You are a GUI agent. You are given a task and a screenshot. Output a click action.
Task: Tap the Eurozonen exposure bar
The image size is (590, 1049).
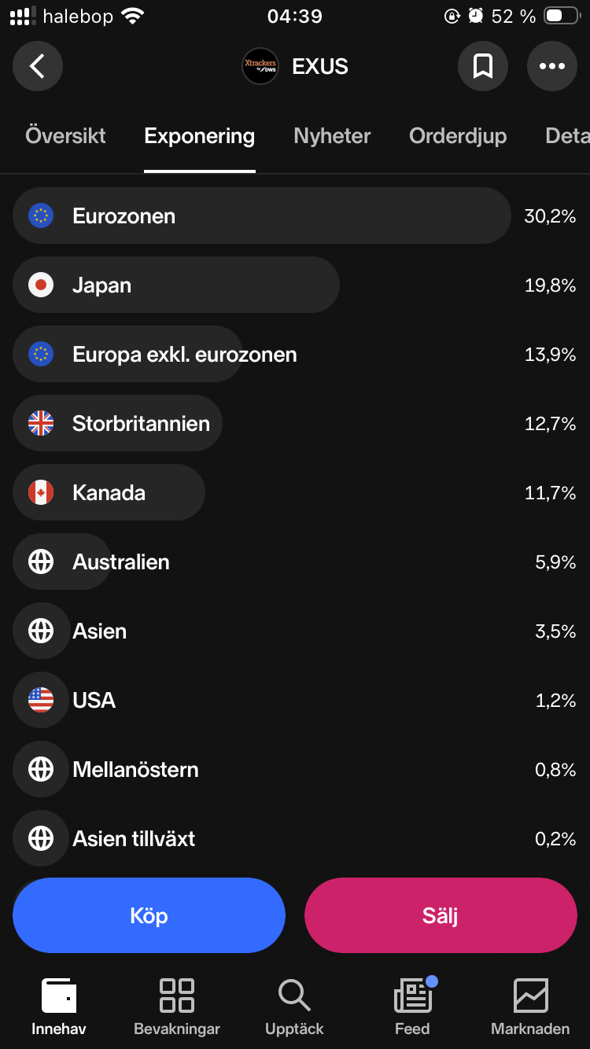point(261,215)
